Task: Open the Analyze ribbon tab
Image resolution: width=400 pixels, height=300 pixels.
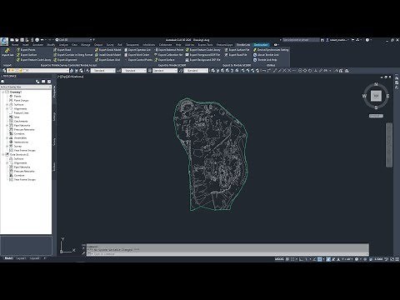Action: [63, 45]
